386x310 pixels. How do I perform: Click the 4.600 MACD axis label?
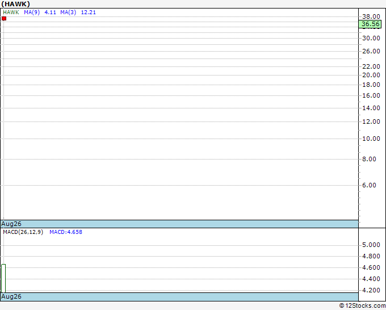371,267
